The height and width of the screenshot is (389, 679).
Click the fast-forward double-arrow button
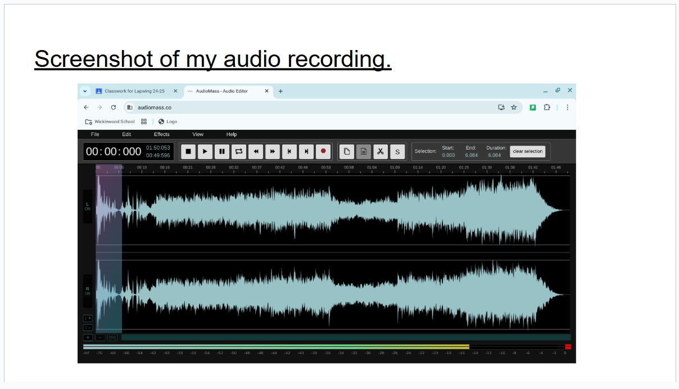point(273,151)
